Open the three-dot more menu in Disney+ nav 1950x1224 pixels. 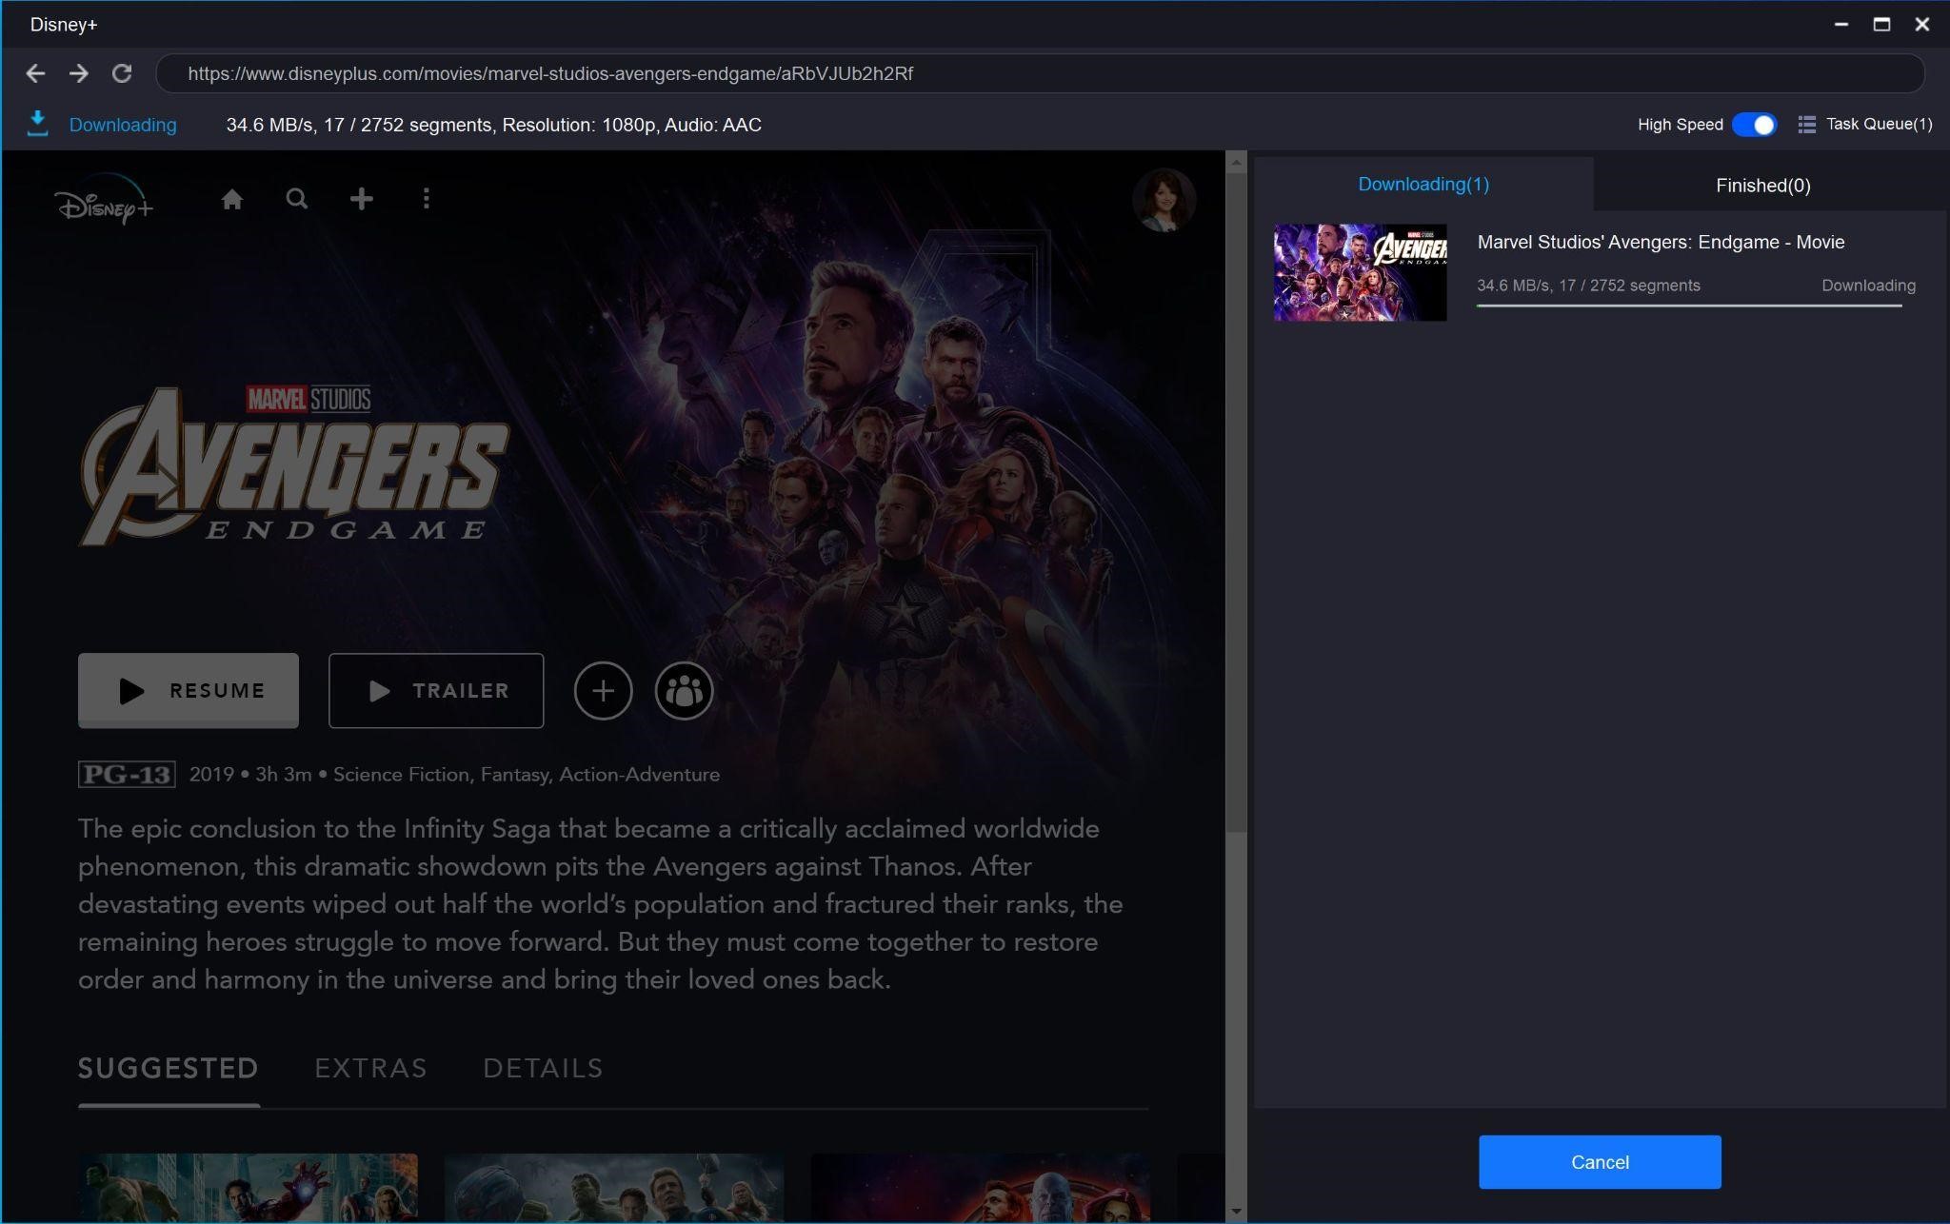(426, 199)
